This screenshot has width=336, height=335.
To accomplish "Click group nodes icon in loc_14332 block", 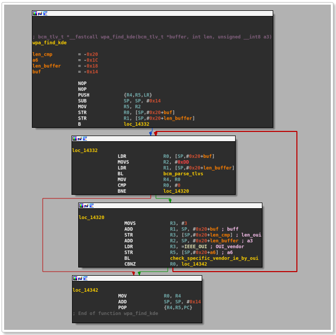I will (x=85, y=139).
